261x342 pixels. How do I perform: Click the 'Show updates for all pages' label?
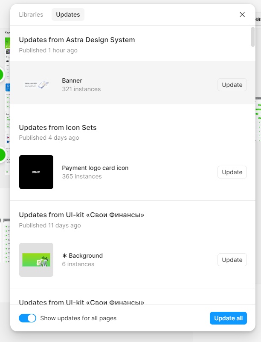[78, 318]
